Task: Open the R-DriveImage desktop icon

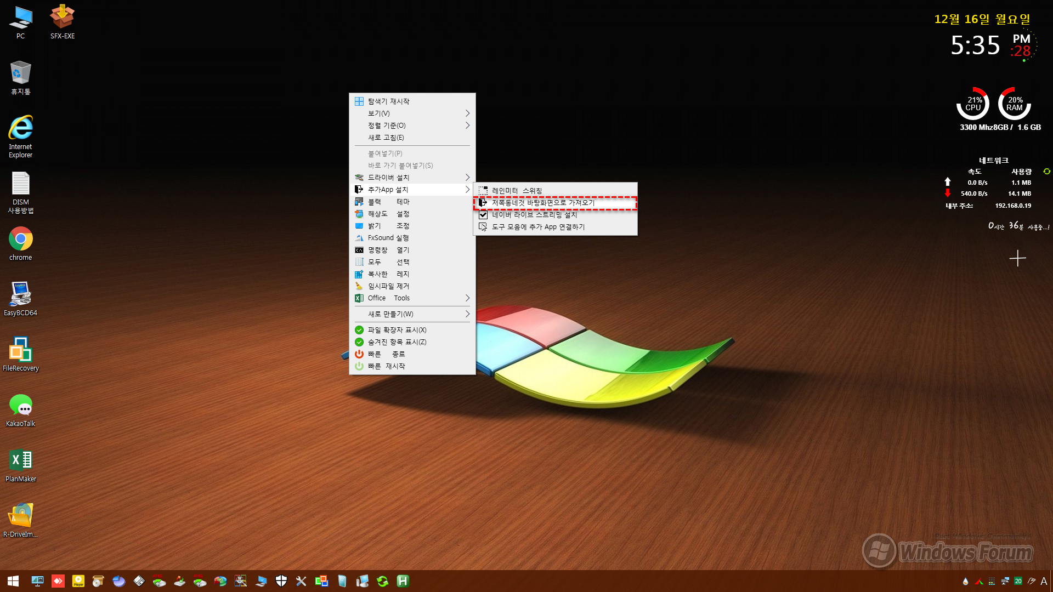Action: pyautogui.click(x=20, y=521)
